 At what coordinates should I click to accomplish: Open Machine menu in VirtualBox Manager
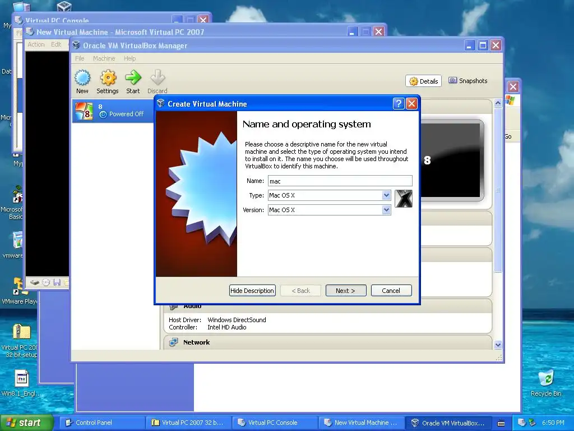click(104, 58)
